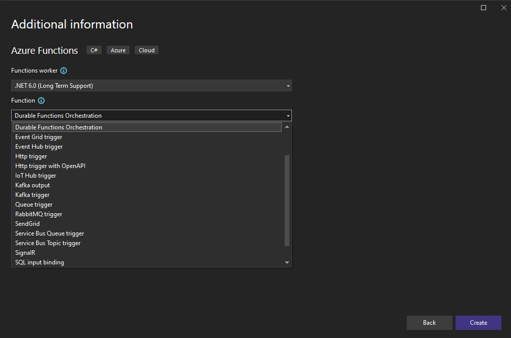This screenshot has width=511, height=338.
Task: Click scroll down arrow in function list
Action: 287,262
